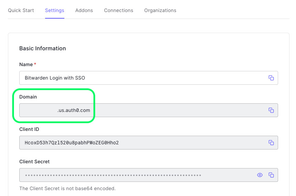The image size is (296, 196).
Task: Click the Domain field label
Action: (x=28, y=97)
